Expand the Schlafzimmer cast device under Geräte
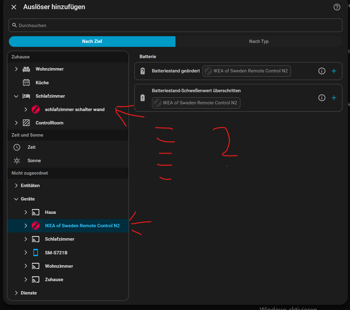This screenshot has width=350, height=310. pyautogui.click(x=26, y=239)
